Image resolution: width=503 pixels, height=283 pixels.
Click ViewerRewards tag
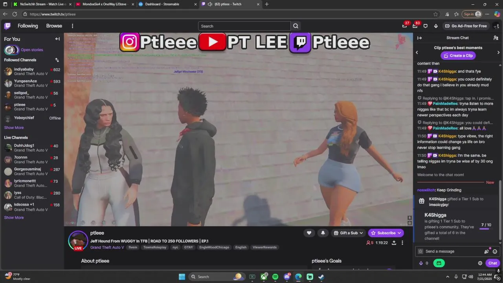click(264, 248)
